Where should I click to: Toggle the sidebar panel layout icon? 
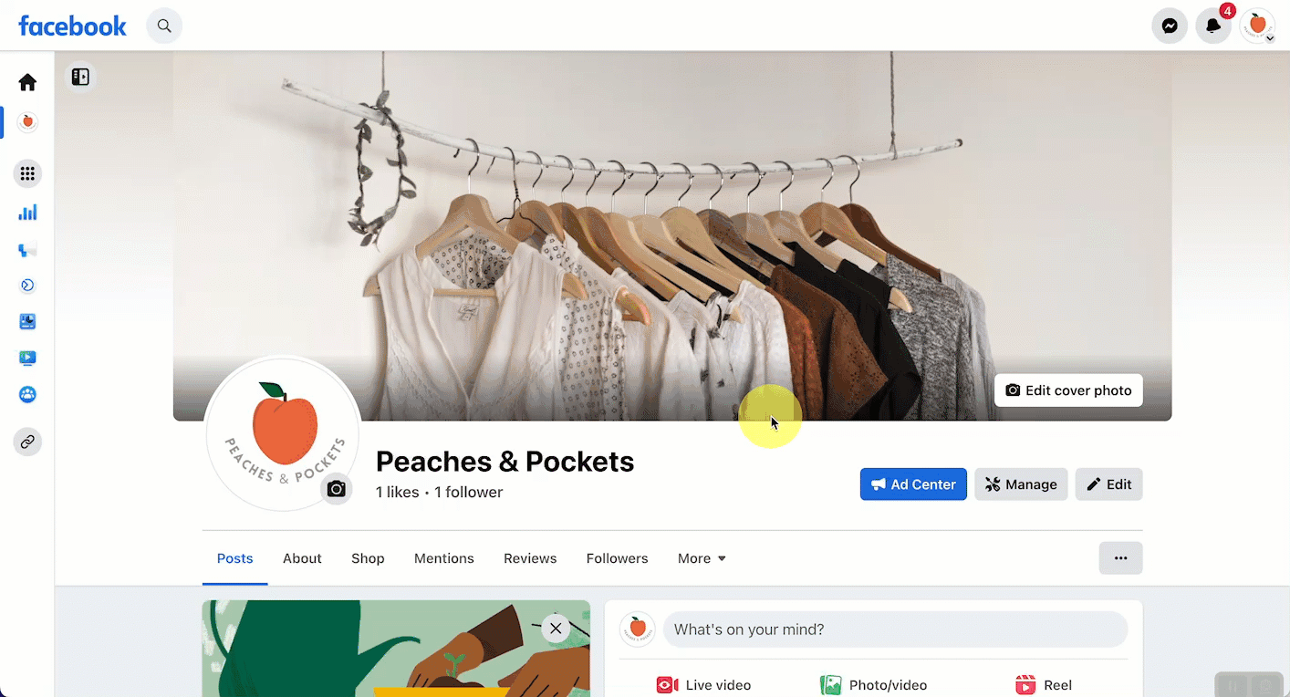[80, 78]
